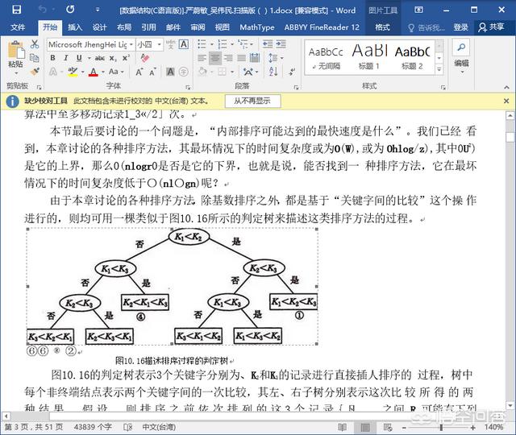Image resolution: width=516 pixels, height=435 pixels.
Task: Click the Save icon in the title bar
Action: (x=16, y=10)
